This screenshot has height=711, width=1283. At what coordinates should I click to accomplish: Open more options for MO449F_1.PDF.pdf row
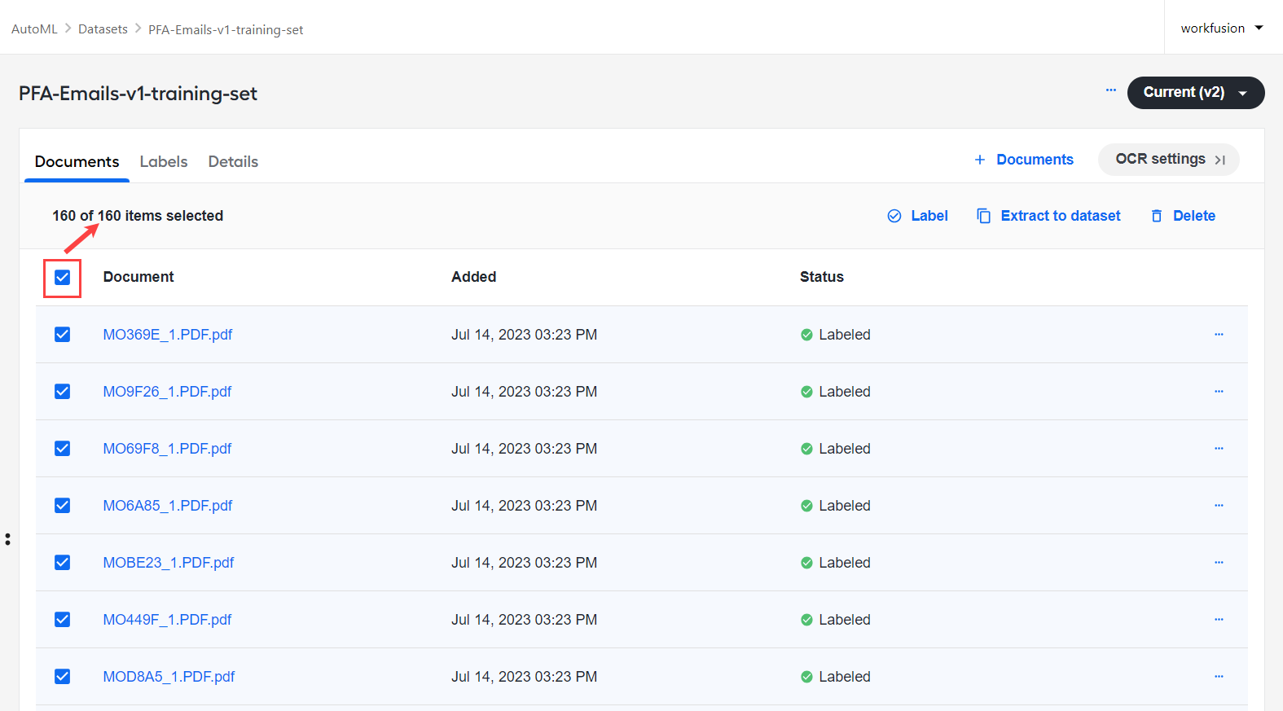pyautogui.click(x=1219, y=620)
